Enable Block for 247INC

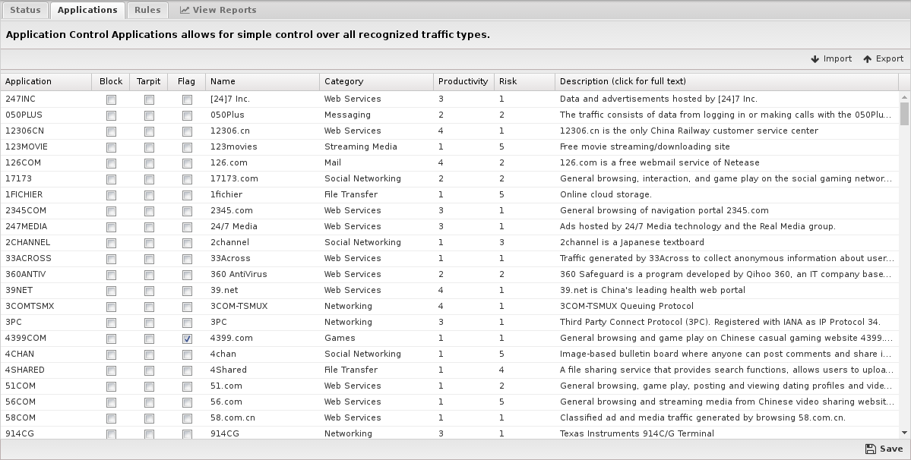[x=111, y=99]
